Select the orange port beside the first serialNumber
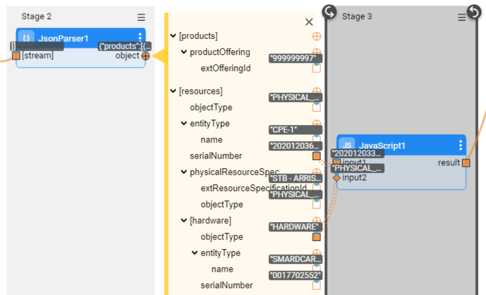Screen dimensions: 486x295 pos(316,156)
